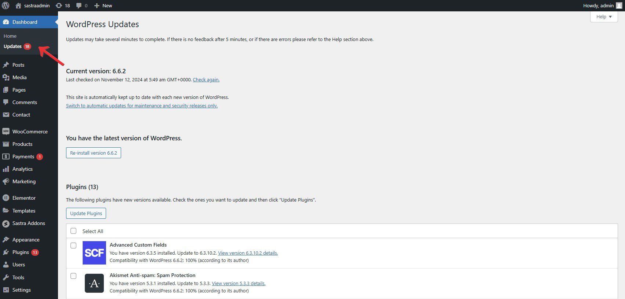The width and height of the screenshot is (625, 299).
Task: Click the Payments 1 notification badge
Action: (40, 156)
